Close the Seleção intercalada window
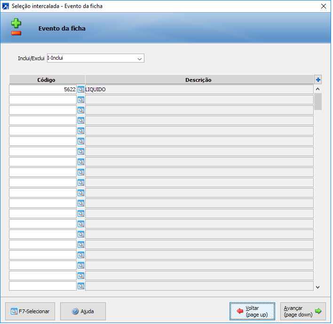Image resolution: width=333 pixels, height=324 pixels. 324,6
